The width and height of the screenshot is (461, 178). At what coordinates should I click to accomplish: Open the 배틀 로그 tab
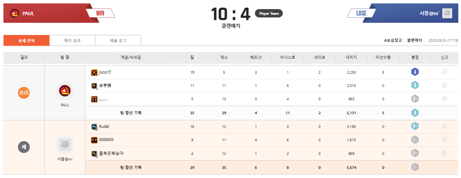coord(118,40)
